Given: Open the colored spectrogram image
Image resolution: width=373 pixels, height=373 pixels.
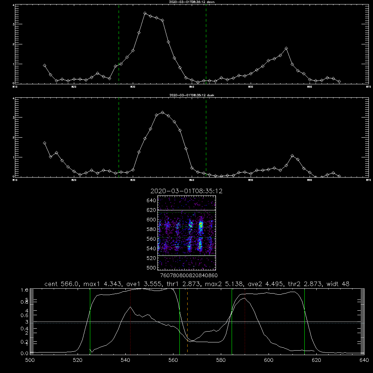Looking at the screenshot, I should click(x=187, y=233).
